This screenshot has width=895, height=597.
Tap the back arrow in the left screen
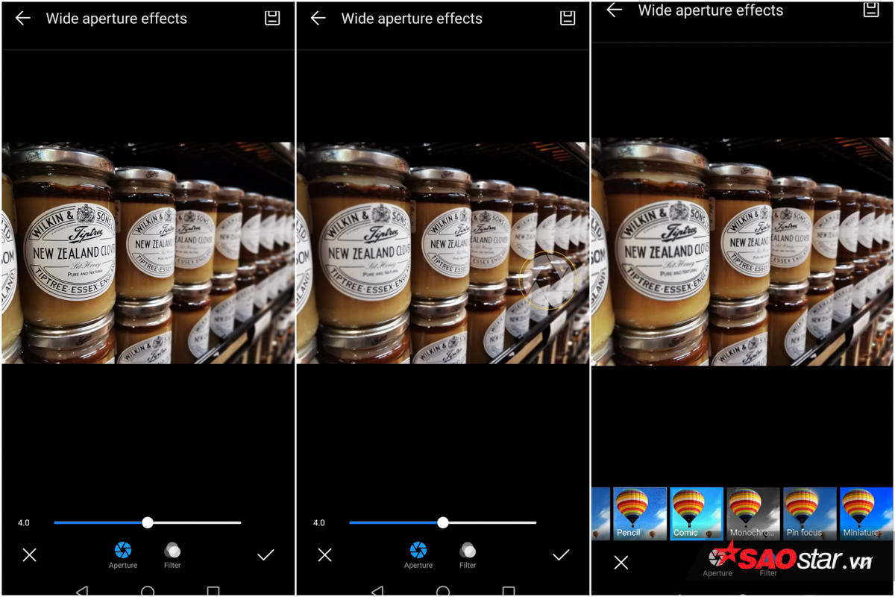pos(23,19)
